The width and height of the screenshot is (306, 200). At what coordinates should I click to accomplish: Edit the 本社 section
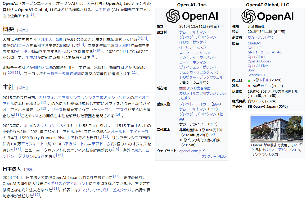tap(22, 88)
